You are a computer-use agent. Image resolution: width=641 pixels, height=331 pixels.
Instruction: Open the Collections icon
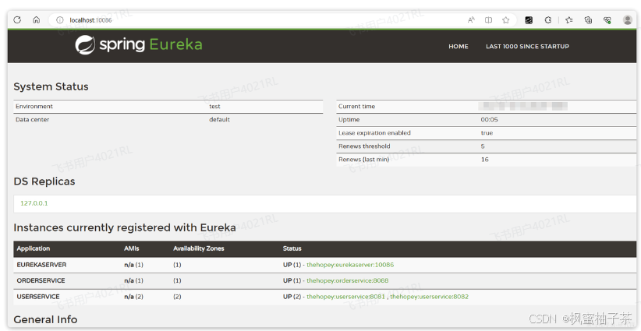(x=588, y=20)
